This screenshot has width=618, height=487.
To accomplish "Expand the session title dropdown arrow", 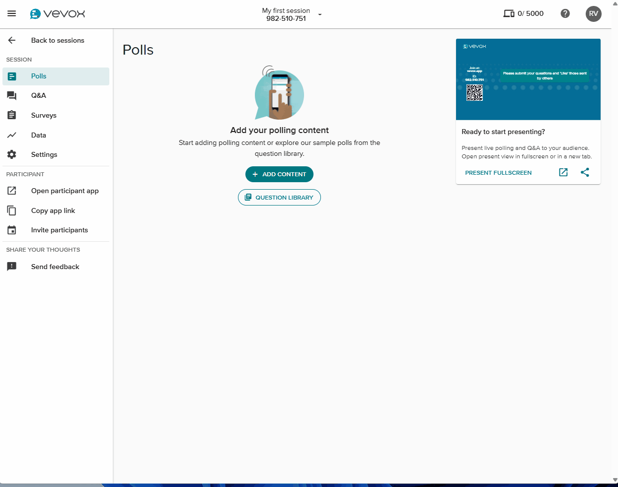I will click(319, 15).
